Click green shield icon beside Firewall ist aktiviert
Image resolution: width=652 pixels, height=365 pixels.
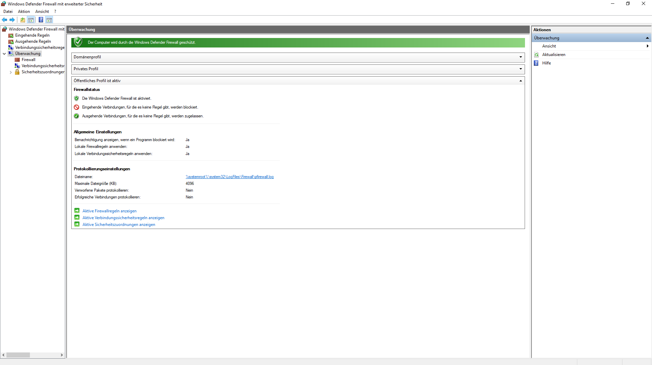76,98
